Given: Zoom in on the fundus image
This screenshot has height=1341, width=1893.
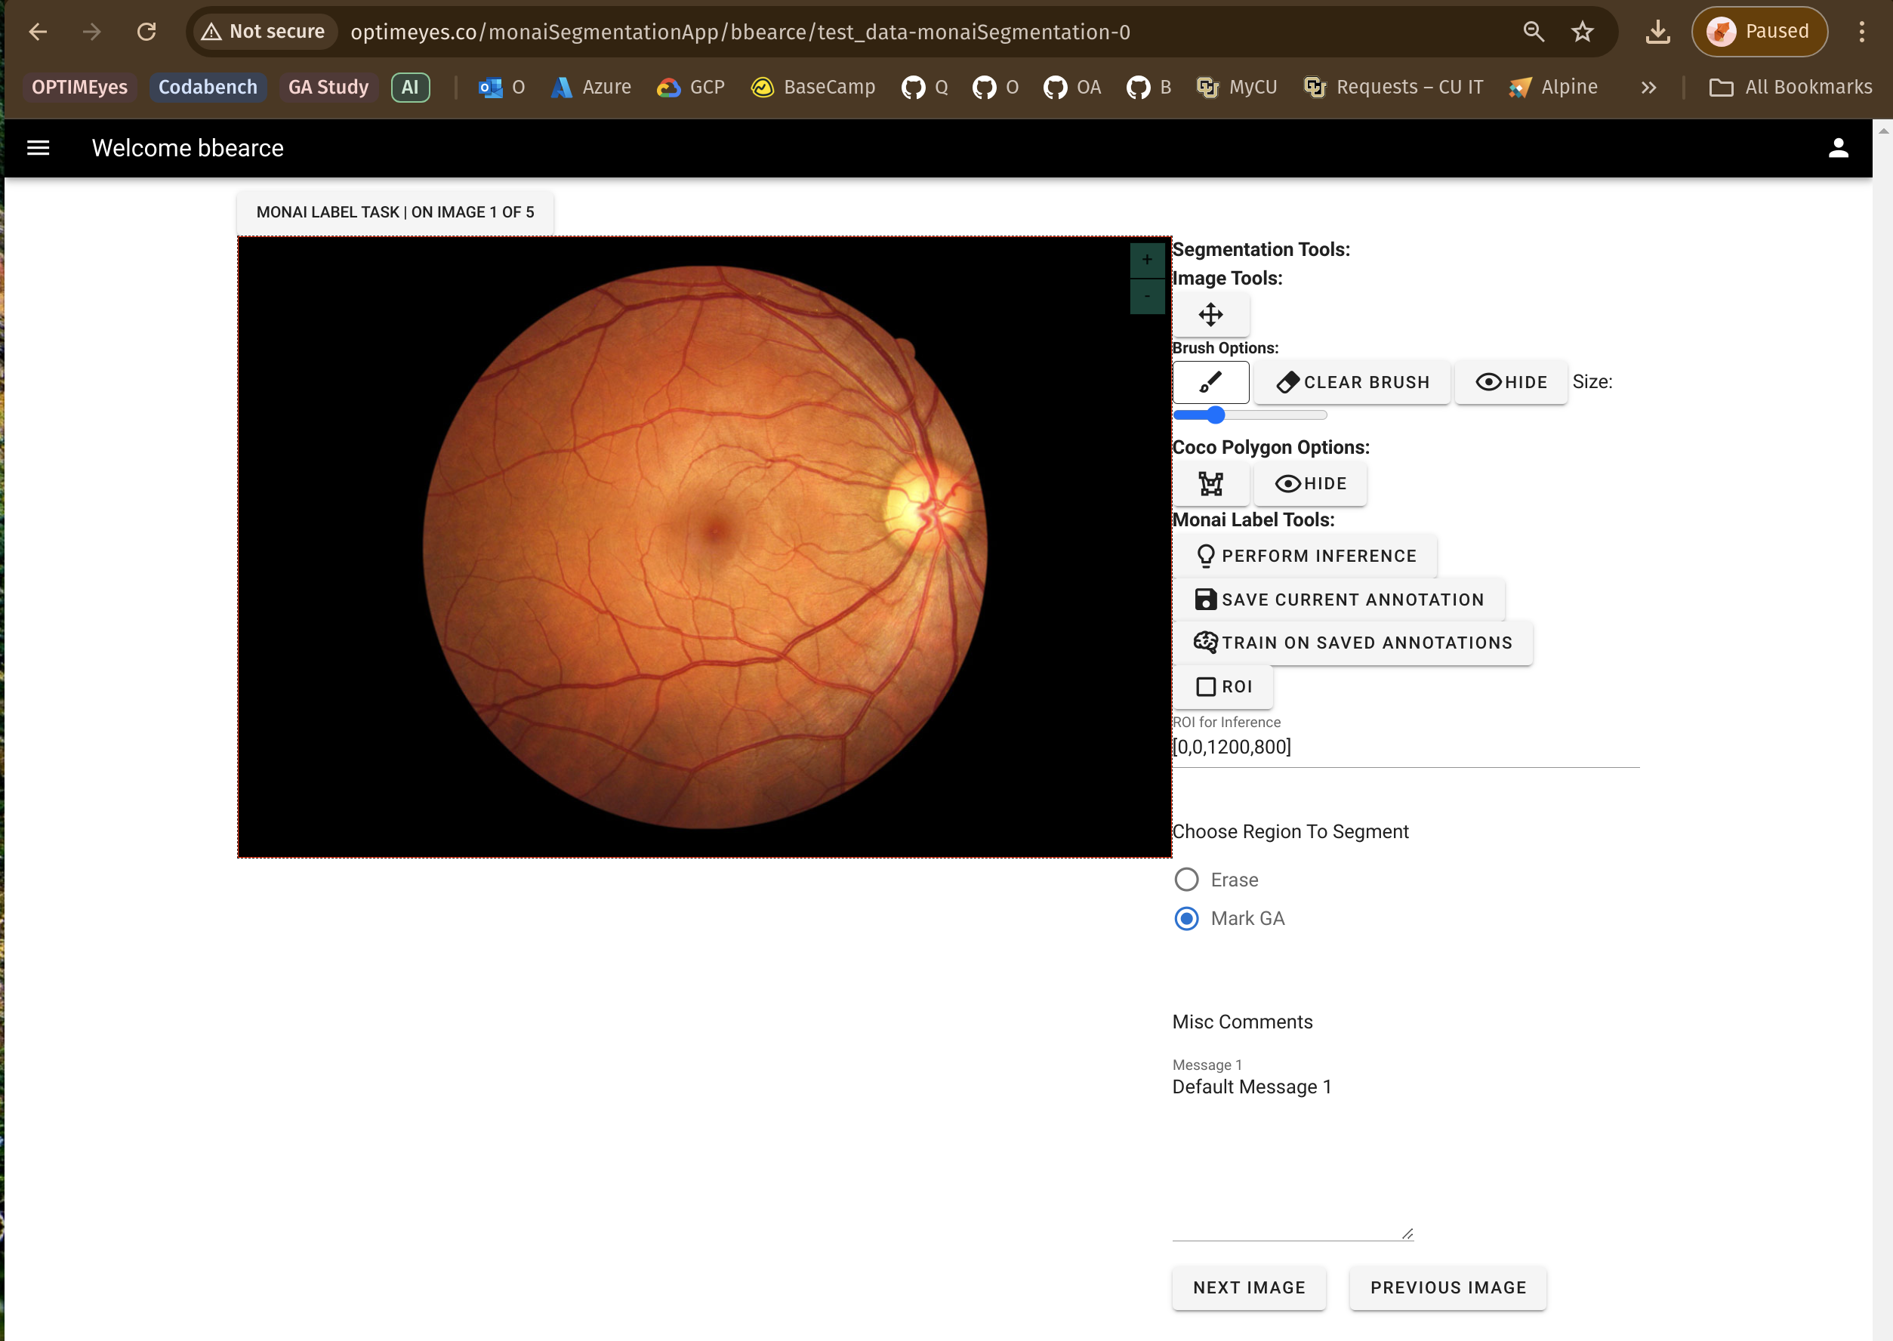Looking at the screenshot, I should [x=1147, y=260].
